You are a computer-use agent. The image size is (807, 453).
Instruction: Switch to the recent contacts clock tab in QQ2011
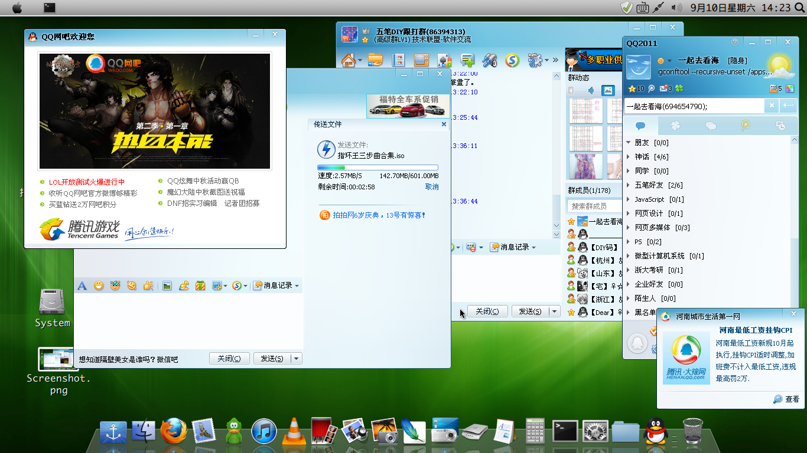tap(780, 126)
